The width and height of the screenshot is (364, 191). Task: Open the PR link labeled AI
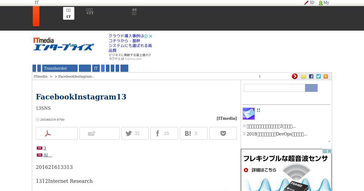pyautogui.click(x=48, y=155)
